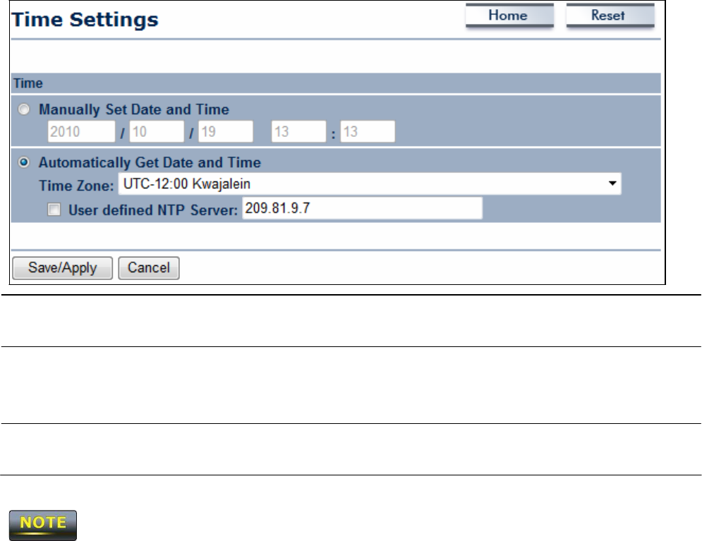
Task: Select Manually Set Date and Time radio
Action: pyautogui.click(x=24, y=109)
